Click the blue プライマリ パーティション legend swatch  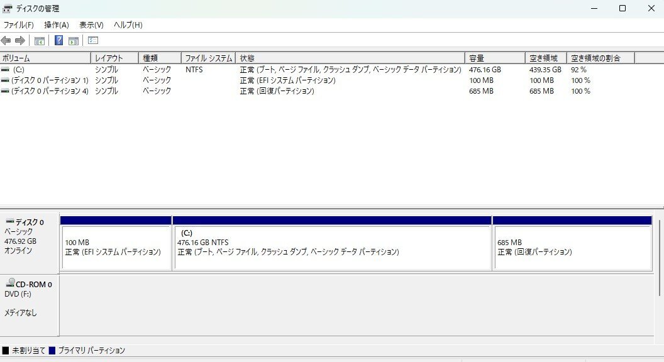coord(52,351)
